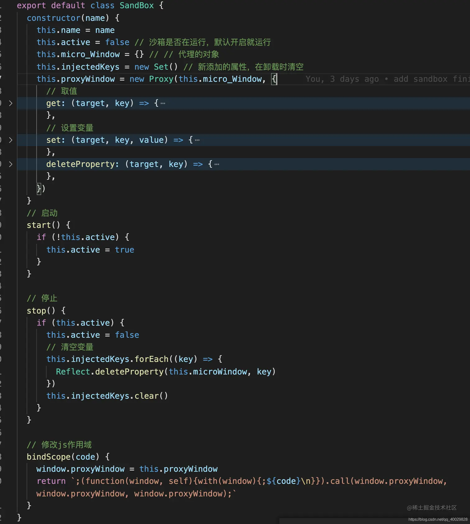This screenshot has width=470, height=524.
Task: Click the git blame annotation 'You, 3 days ago'
Action: pyautogui.click(x=342, y=79)
